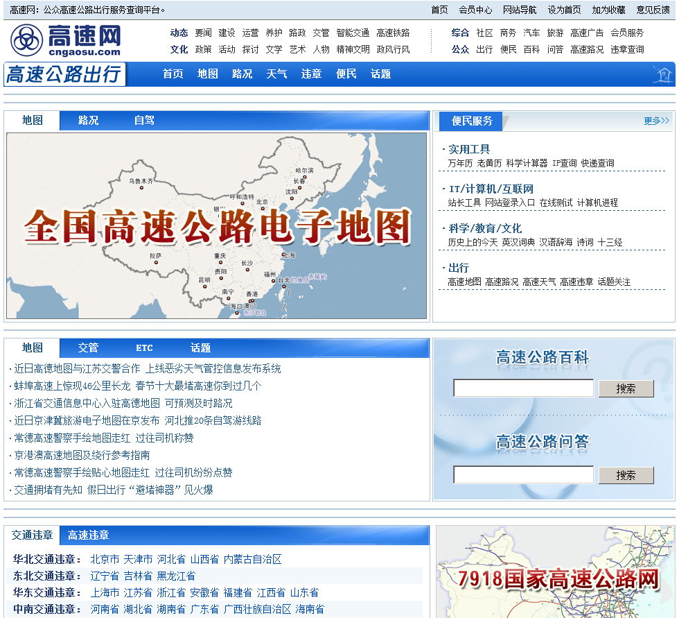Screen dimensions: 679x618
Task: Switch to the 路况 tab in the map panel
Action: (89, 121)
